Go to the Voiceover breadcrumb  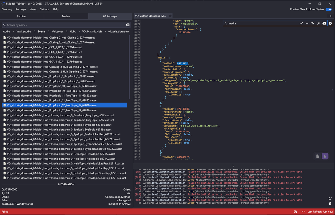point(58,31)
